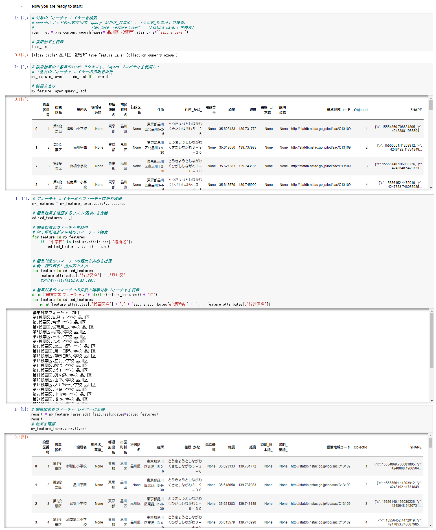Click '品川区' 行政区名 cell in Out[5] row 0

135,466
